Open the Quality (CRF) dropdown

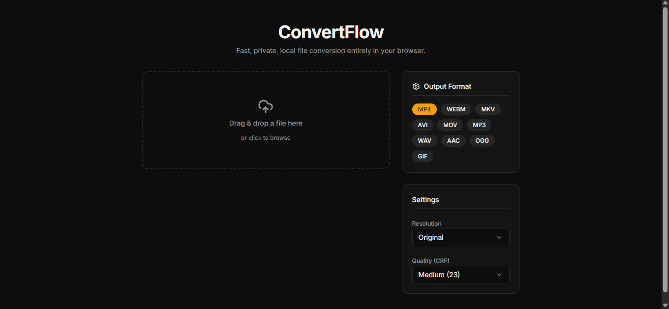(x=460, y=275)
